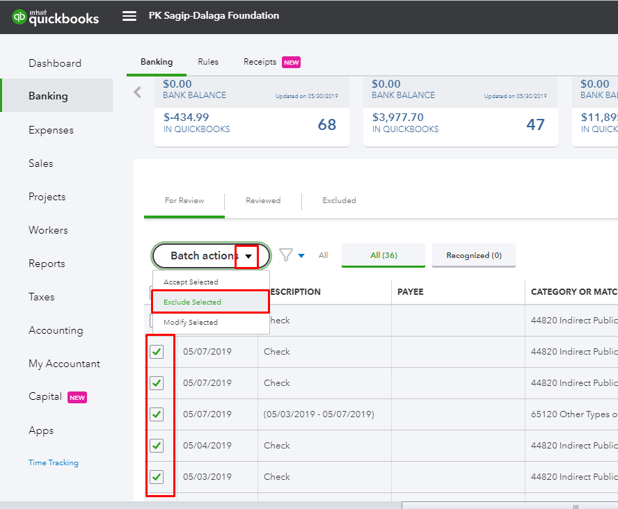Uncheck the 05/04/2019 Check row checkbox
Image resolution: width=618 pixels, height=509 pixels.
pyautogui.click(x=157, y=446)
